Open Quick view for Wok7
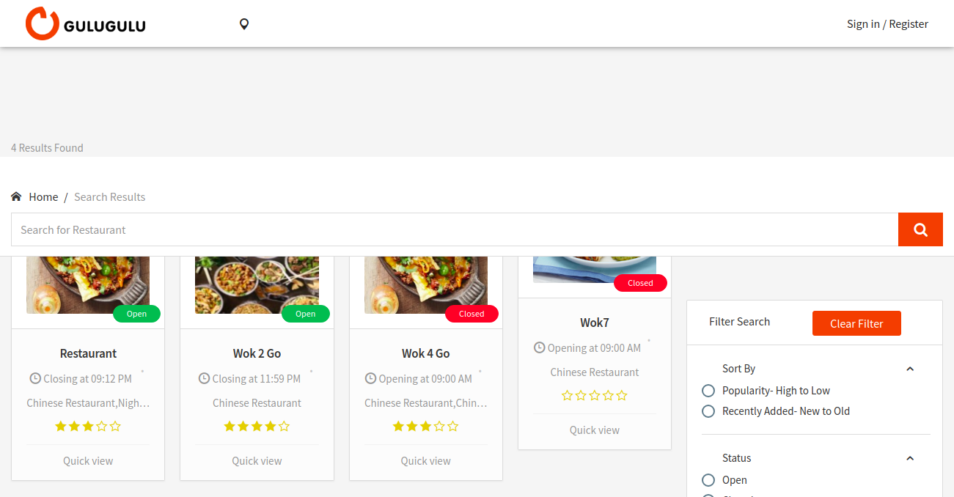 click(x=595, y=430)
